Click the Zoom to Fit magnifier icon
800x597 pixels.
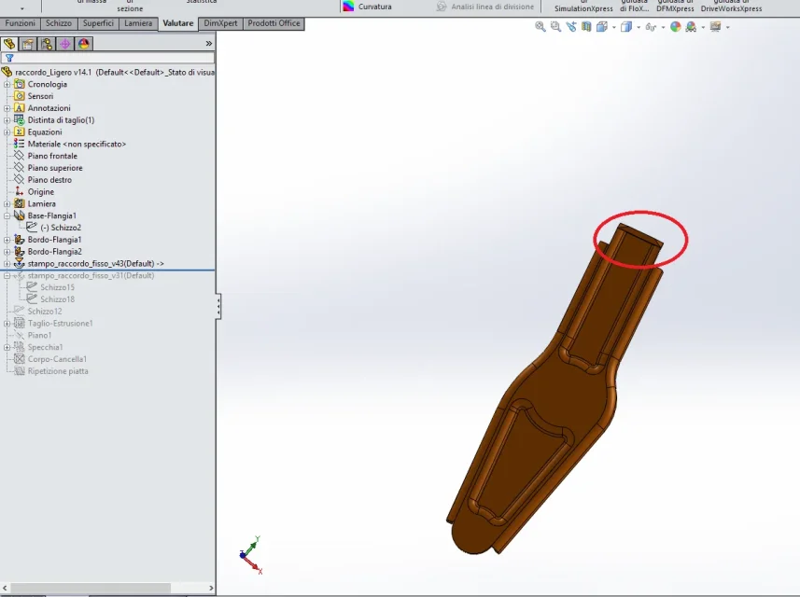pos(540,26)
